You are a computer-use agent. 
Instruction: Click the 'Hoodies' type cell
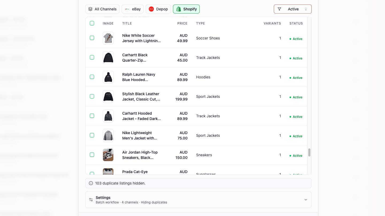pyautogui.click(x=203, y=77)
